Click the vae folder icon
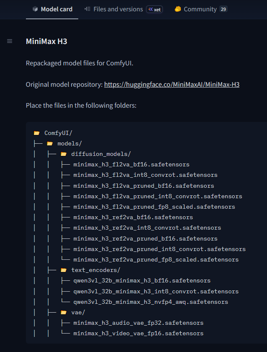The height and width of the screenshot is (352, 267). tap(64, 313)
